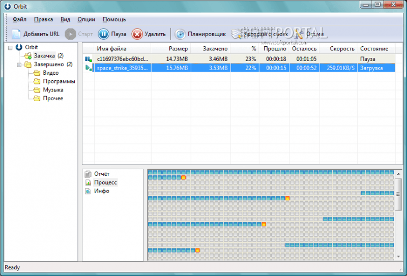The image size is (407, 276).
Task: Click the process panel scrollbar thumb
Action: pyautogui.click(x=398, y=194)
